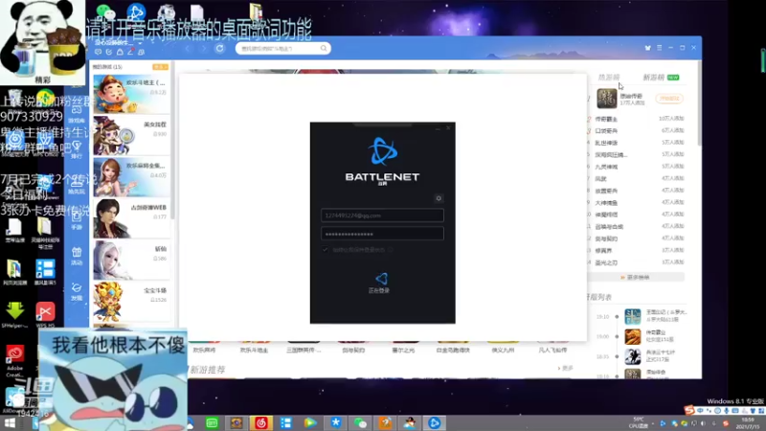The height and width of the screenshot is (431, 766).
Task: Open 活动 in the blue sidebar
Action: click(x=77, y=256)
